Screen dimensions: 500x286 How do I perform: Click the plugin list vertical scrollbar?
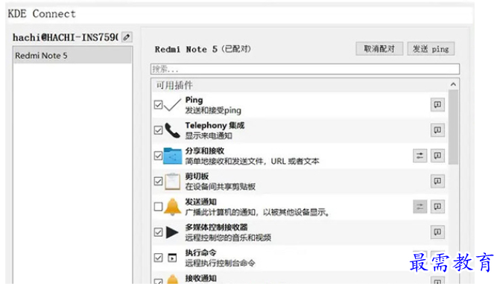[453, 127]
